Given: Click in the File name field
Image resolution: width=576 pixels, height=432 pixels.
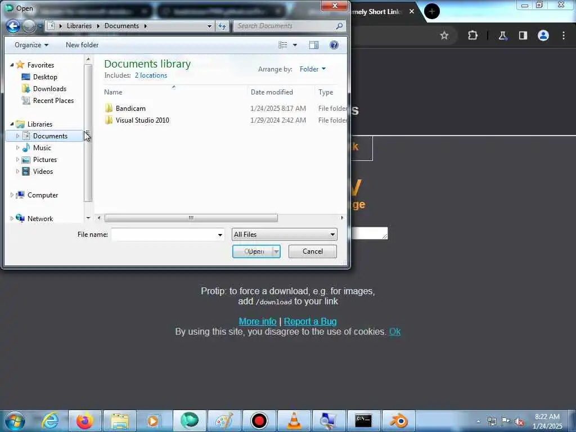Looking at the screenshot, I should (164, 235).
